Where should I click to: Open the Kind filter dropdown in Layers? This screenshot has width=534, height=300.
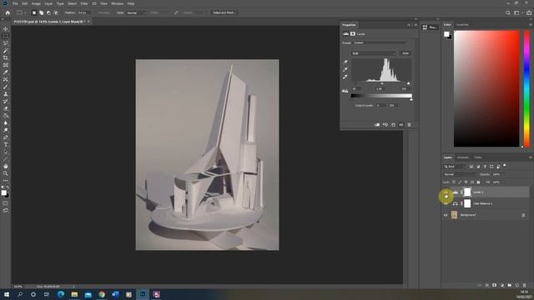pos(455,167)
